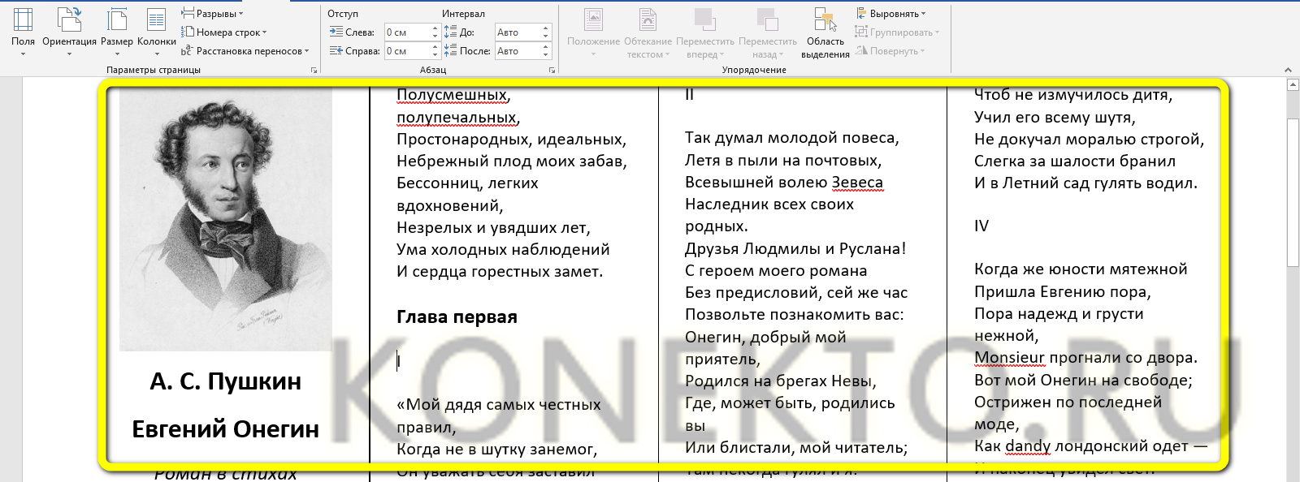Open the Разрывы breaks dropdown
This screenshot has height=482, width=1300.
click(212, 14)
